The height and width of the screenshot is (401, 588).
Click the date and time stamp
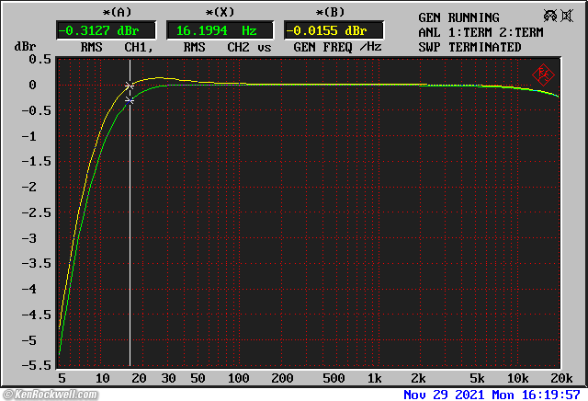493,394
